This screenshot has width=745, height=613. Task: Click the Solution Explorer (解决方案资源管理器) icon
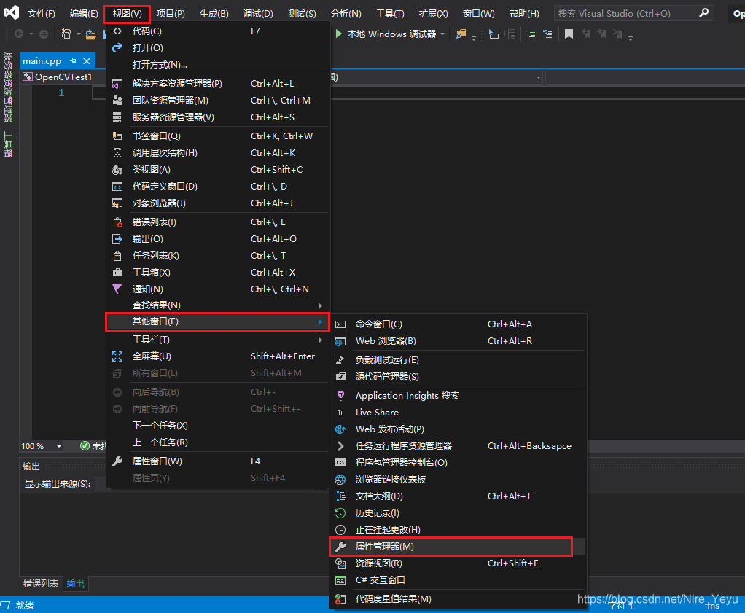click(117, 84)
